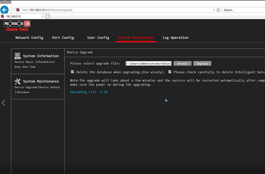
Task: Open the Network Config tab
Action: pos(29,38)
